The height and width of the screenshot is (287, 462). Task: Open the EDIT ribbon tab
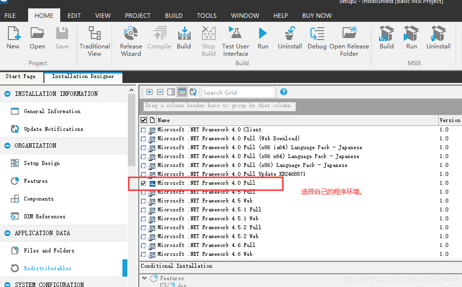pos(74,16)
